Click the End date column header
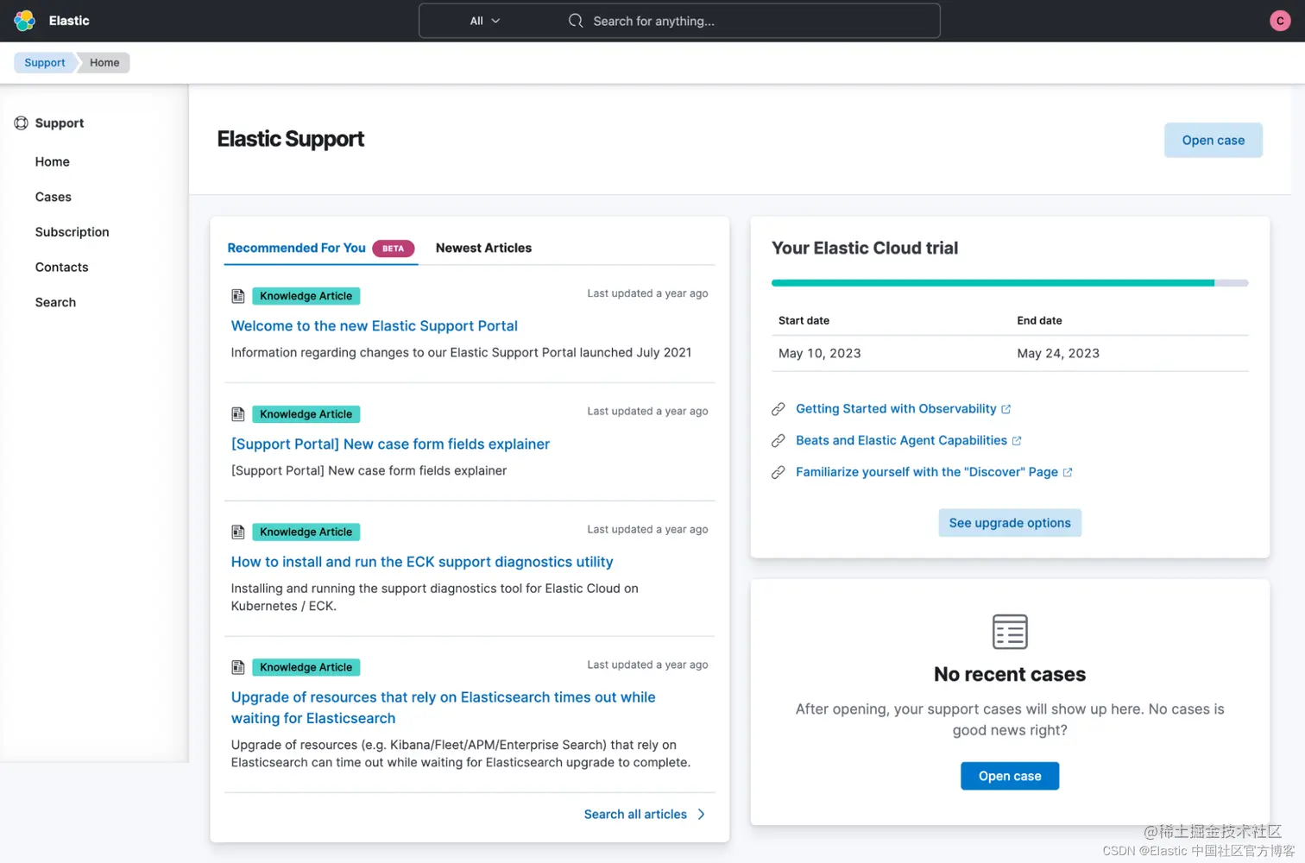This screenshot has width=1305, height=863. (1039, 320)
